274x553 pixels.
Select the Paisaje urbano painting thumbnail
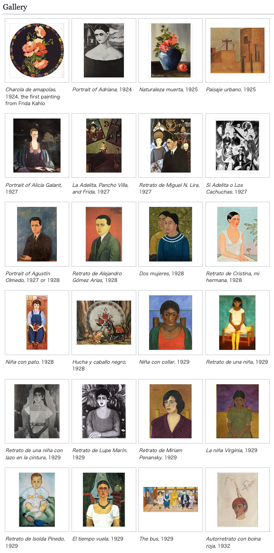coord(237,51)
